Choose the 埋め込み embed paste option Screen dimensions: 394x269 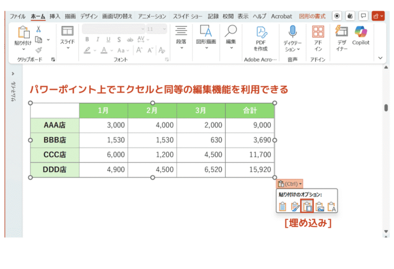[307, 206]
